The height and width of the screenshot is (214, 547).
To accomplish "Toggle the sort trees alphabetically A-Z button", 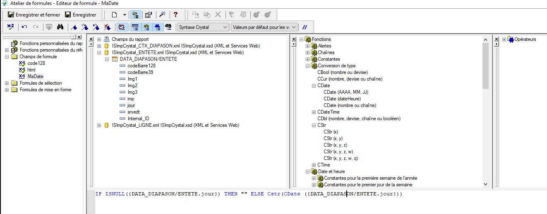I will [x=122, y=27].
